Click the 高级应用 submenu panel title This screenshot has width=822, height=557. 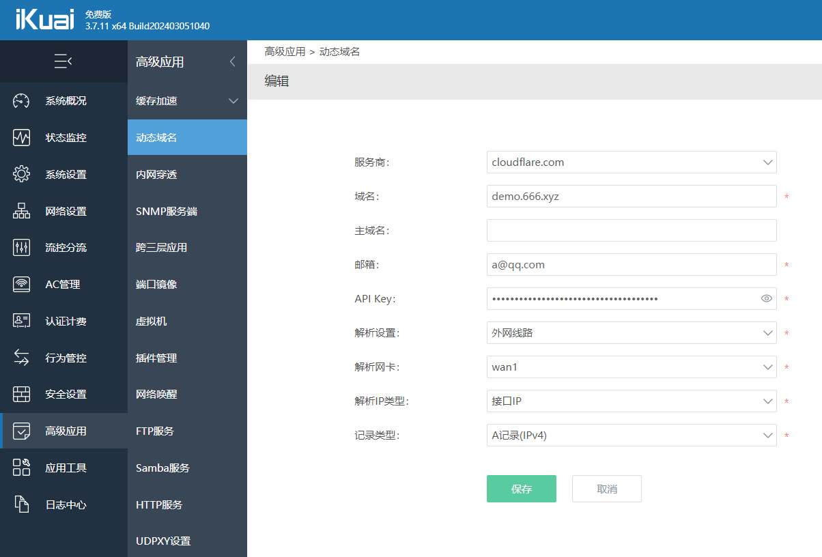tap(160, 62)
